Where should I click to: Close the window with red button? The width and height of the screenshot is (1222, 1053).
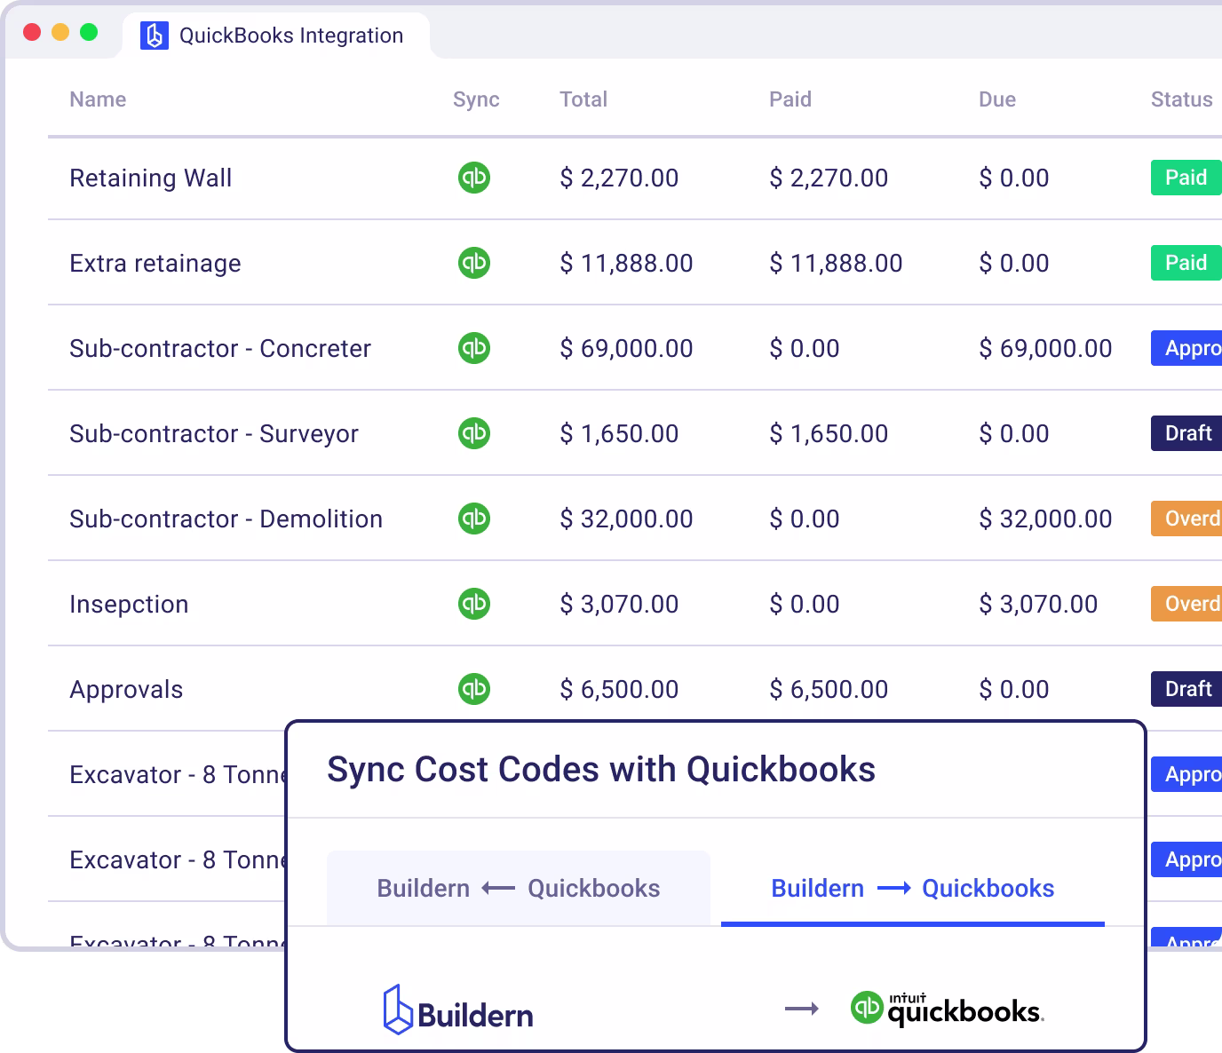click(32, 32)
